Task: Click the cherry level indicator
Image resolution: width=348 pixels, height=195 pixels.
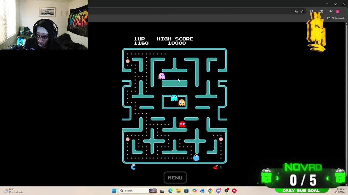Action: click(x=215, y=167)
